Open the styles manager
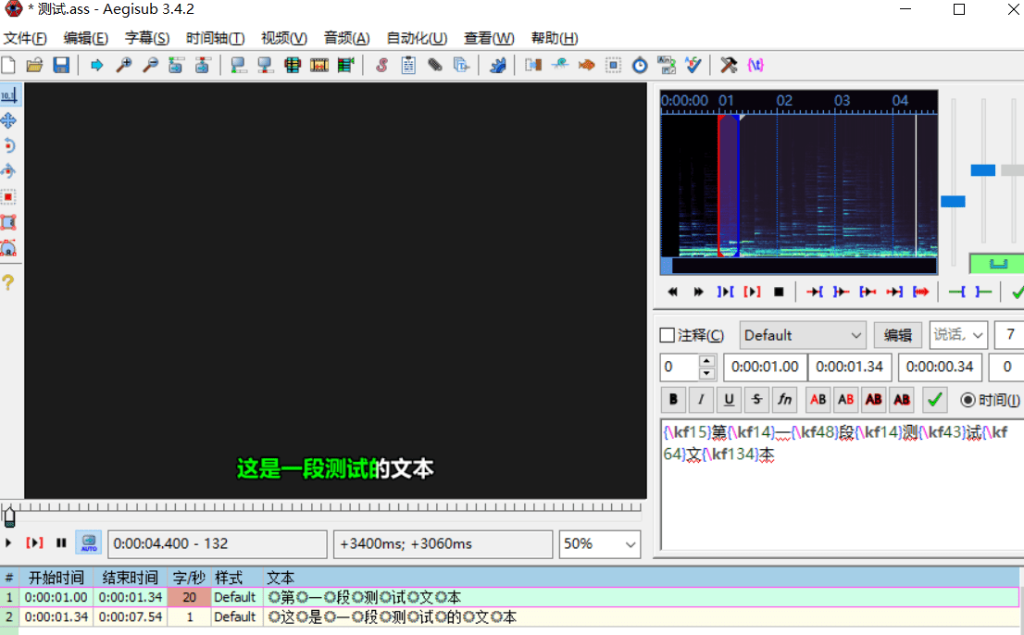 (x=382, y=65)
